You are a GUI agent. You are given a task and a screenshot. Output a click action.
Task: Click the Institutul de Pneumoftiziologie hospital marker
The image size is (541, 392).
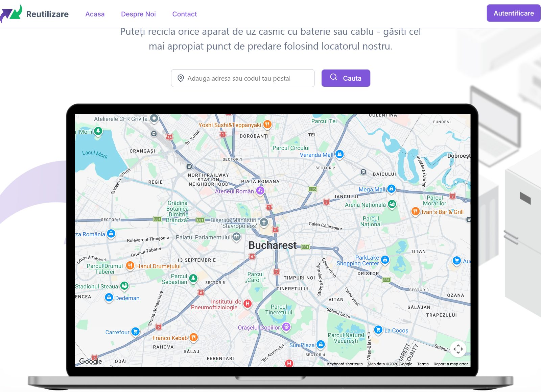point(248,304)
